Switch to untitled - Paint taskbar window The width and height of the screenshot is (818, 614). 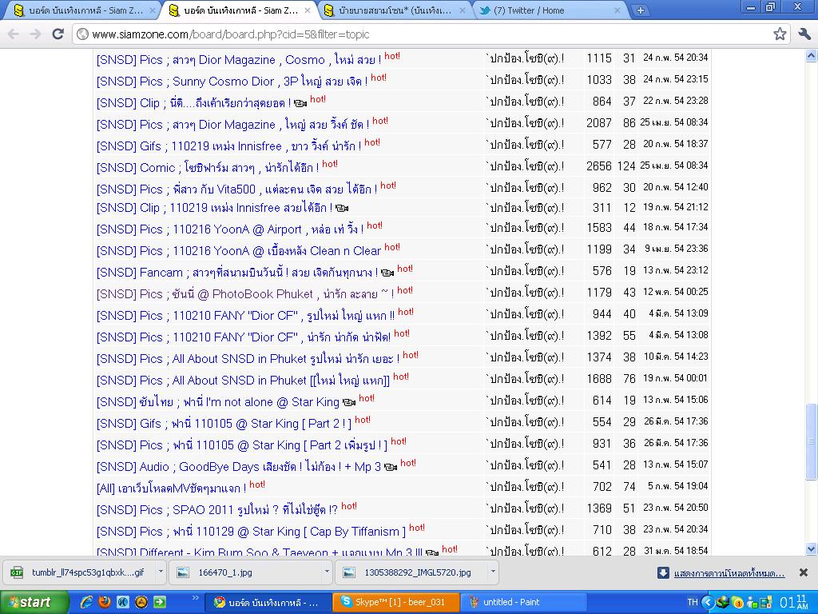click(524, 602)
